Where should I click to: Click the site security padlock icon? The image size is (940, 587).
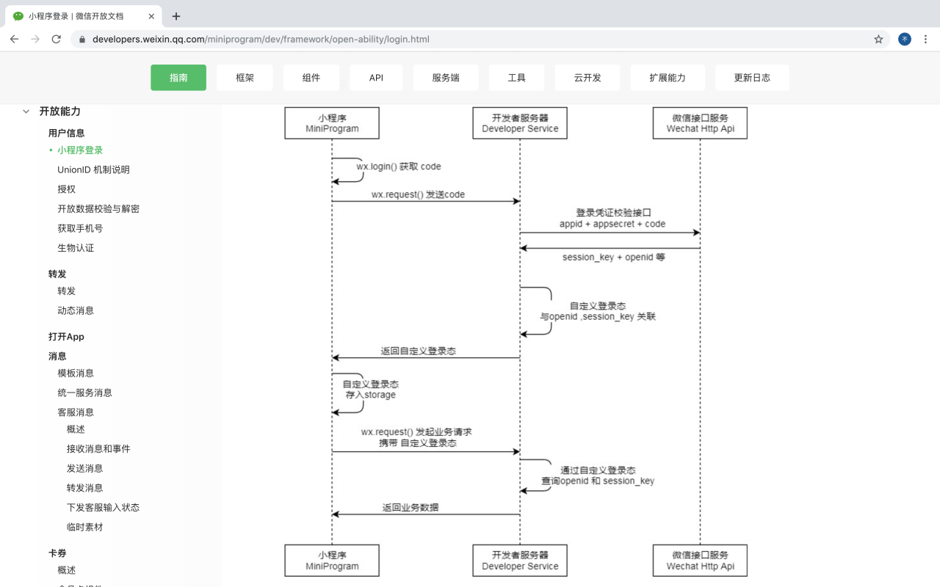tap(82, 40)
